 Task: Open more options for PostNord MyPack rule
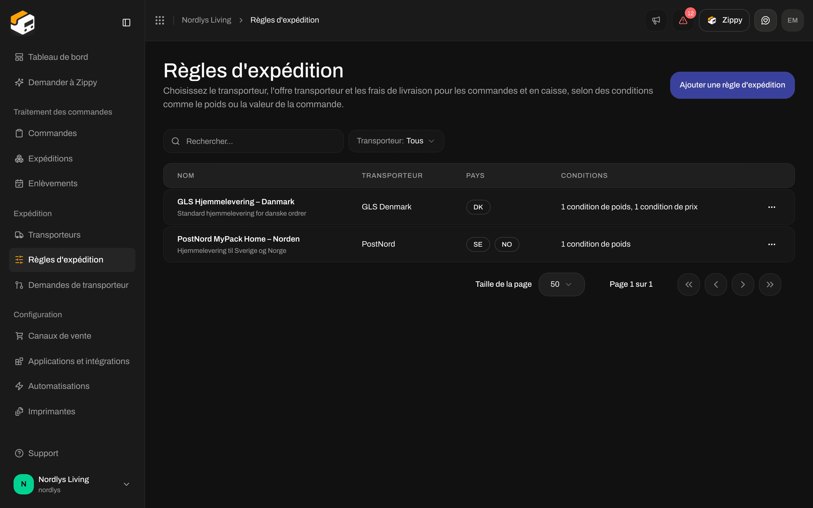point(772,244)
